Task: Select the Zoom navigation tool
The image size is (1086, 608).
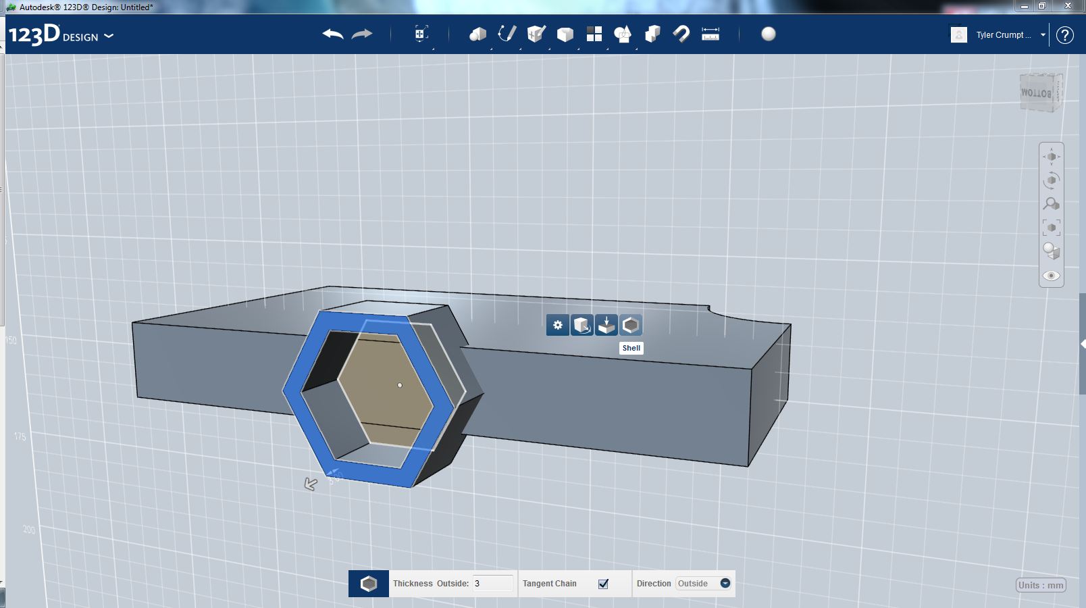Action: 1052,204
